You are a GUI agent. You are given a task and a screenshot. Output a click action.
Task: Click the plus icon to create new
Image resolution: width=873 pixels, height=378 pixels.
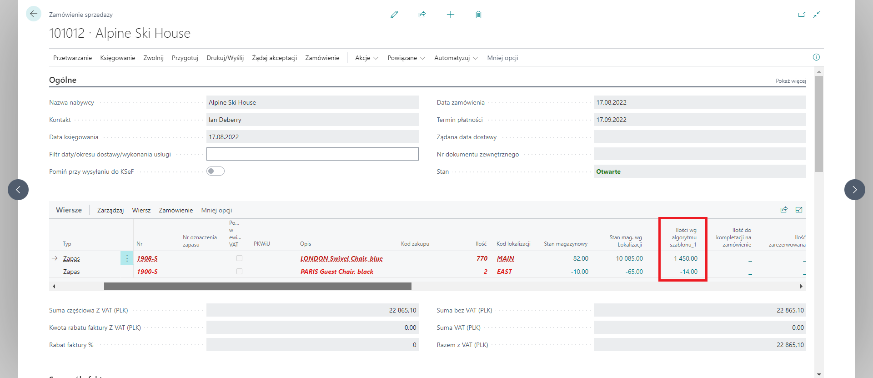click(x=450, y=15)
